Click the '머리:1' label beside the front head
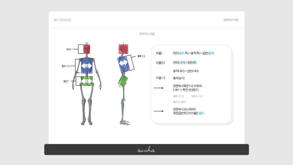Viewport: 293px width, 165px height. [69, 49]
